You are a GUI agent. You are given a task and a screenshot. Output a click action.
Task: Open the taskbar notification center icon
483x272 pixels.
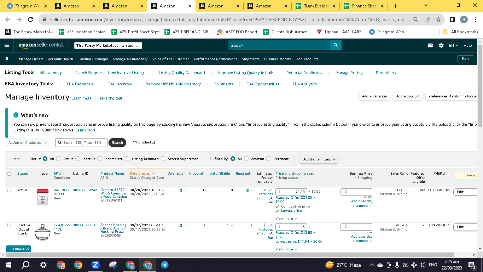click(x=472, y=265)
